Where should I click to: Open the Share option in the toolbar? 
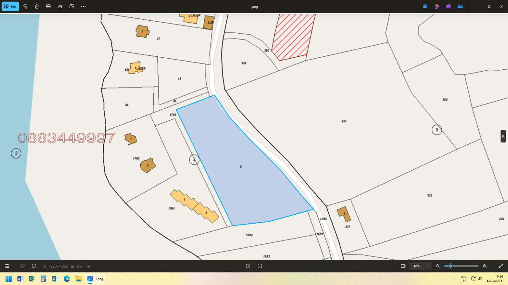[x=60, y=6]
